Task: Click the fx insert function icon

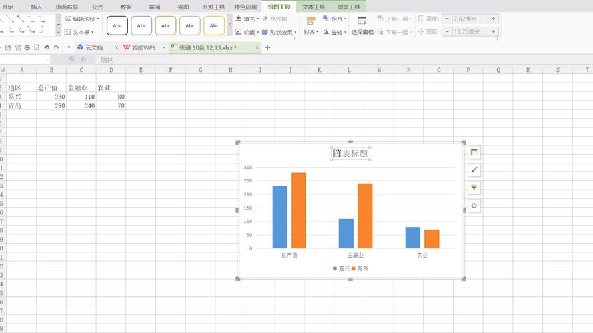Action: pyautogui.click(x=84, y=59)
